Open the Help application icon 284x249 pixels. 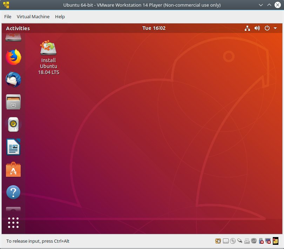click(13, 192)
